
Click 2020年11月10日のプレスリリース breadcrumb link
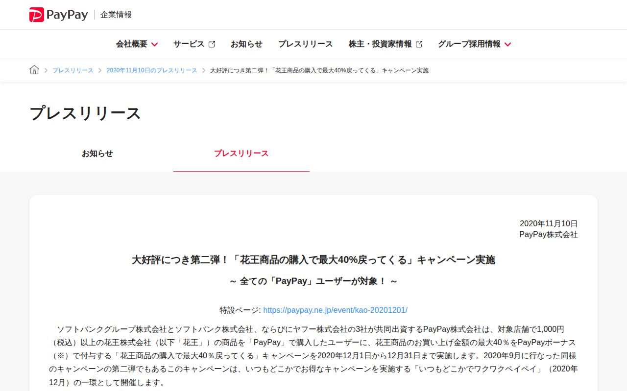[152, 70]
